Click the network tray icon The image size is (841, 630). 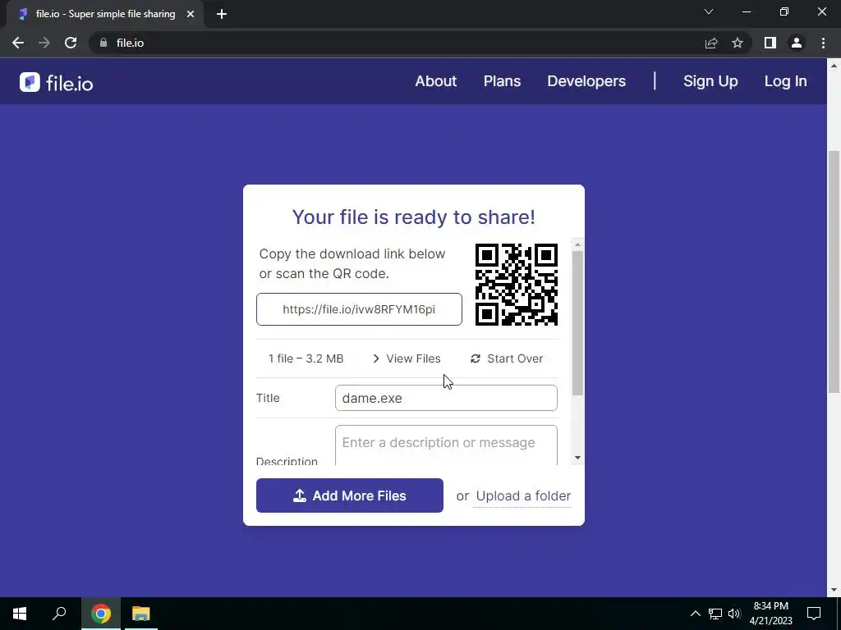[x=715, y=614]
